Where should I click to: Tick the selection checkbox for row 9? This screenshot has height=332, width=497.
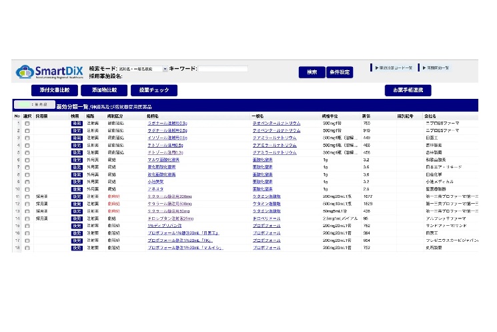click(x=27, y=182)
